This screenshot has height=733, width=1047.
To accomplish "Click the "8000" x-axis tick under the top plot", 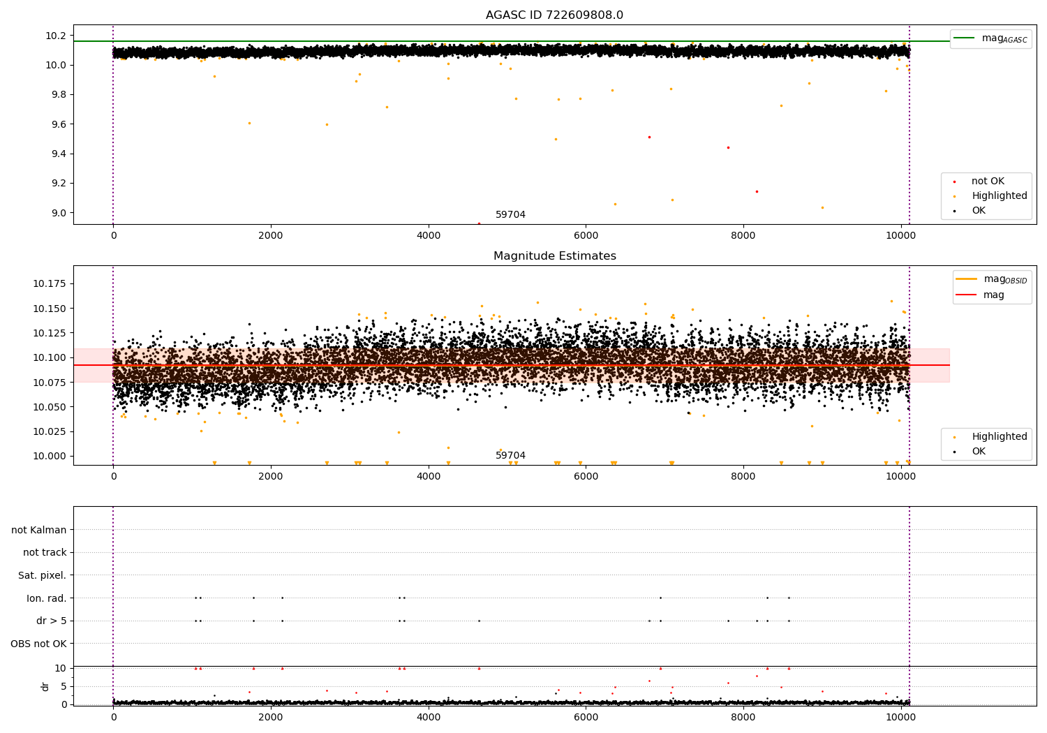I will pyautogui.click(x=743, y=235).
